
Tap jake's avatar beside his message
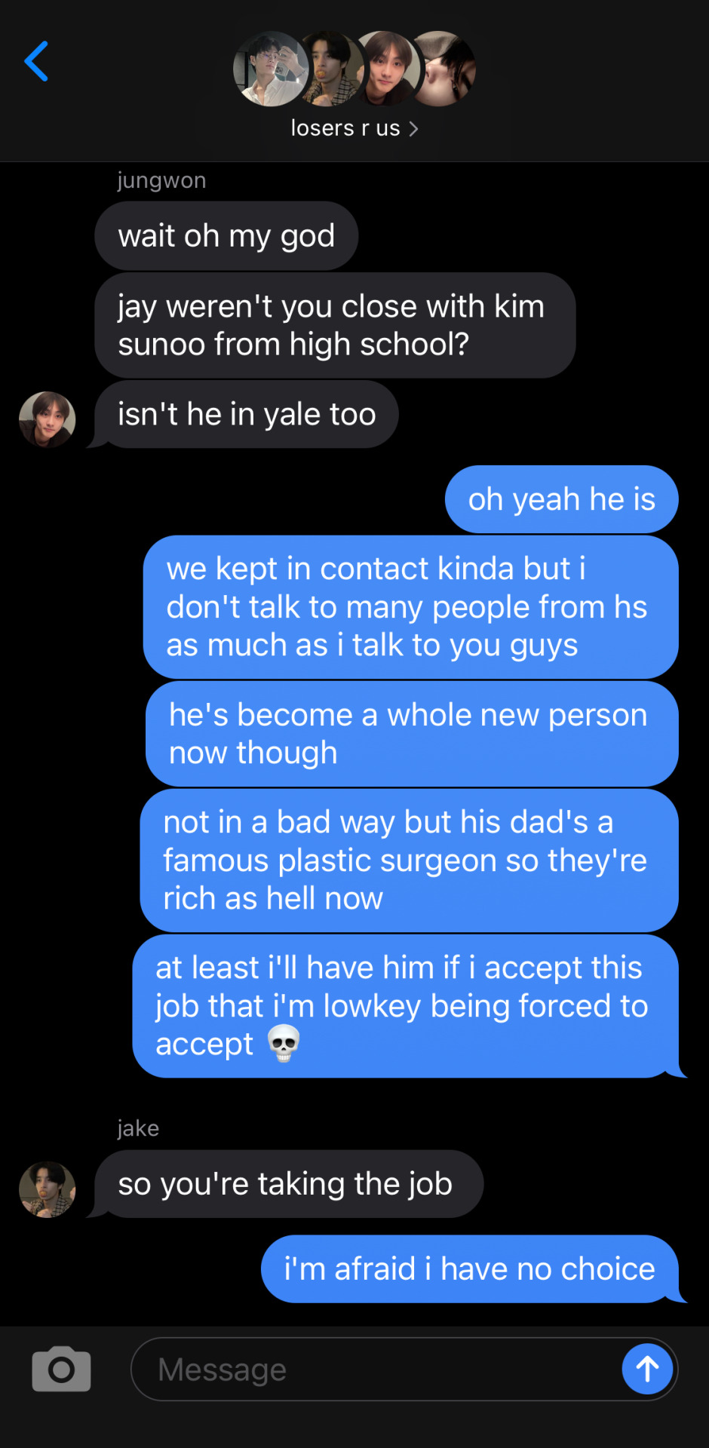(x=47, y=1189)
